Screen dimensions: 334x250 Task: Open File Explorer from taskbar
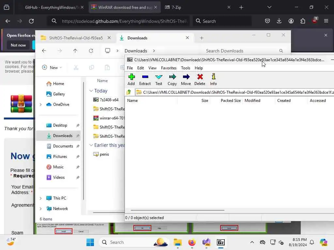click(177, 242)
